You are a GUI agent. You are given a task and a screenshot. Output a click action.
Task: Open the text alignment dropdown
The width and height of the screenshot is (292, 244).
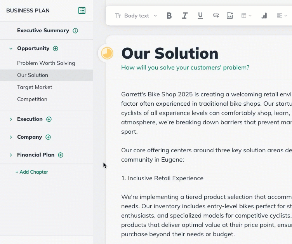click(282, 16)
